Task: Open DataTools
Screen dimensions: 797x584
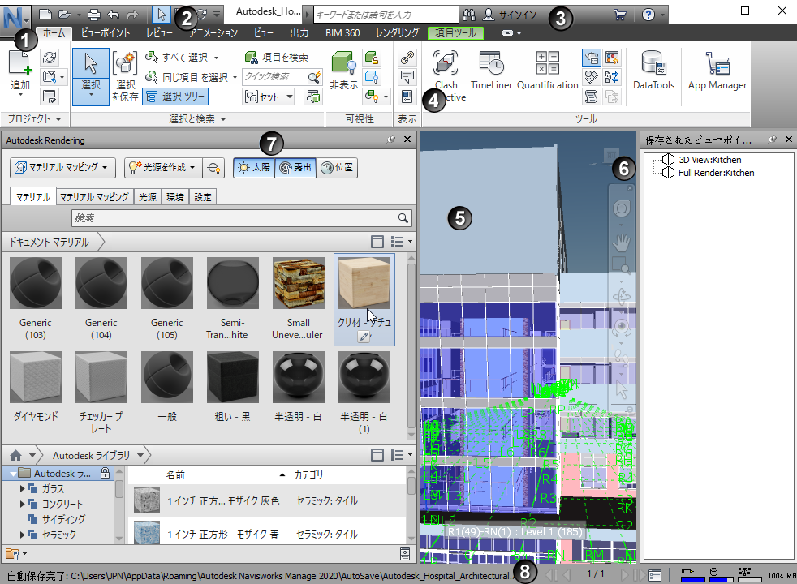Action: pos(653,71)
